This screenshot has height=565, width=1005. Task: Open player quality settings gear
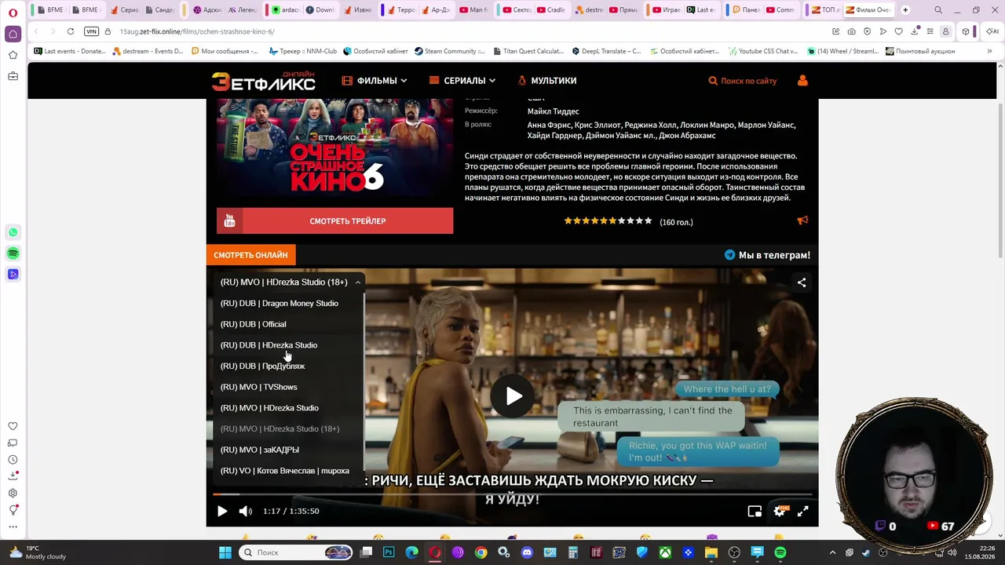(x=780, y=511)
